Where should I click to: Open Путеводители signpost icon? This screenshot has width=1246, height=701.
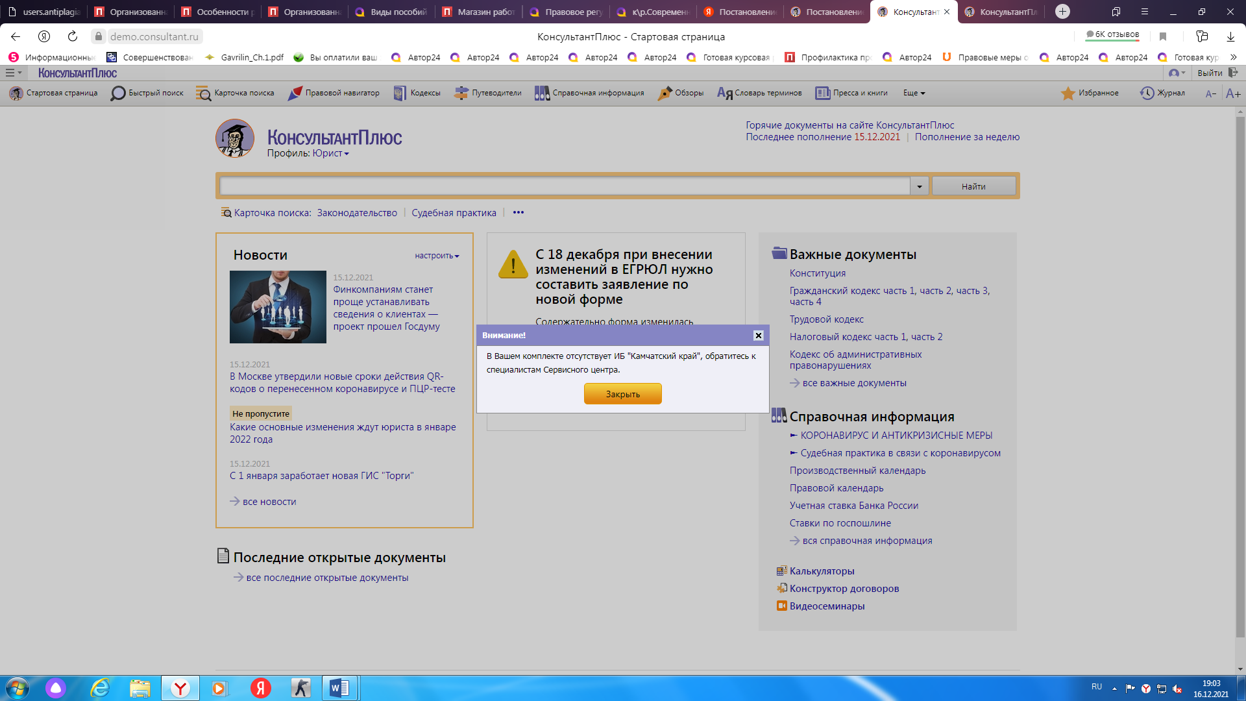(x=461, y=93)
